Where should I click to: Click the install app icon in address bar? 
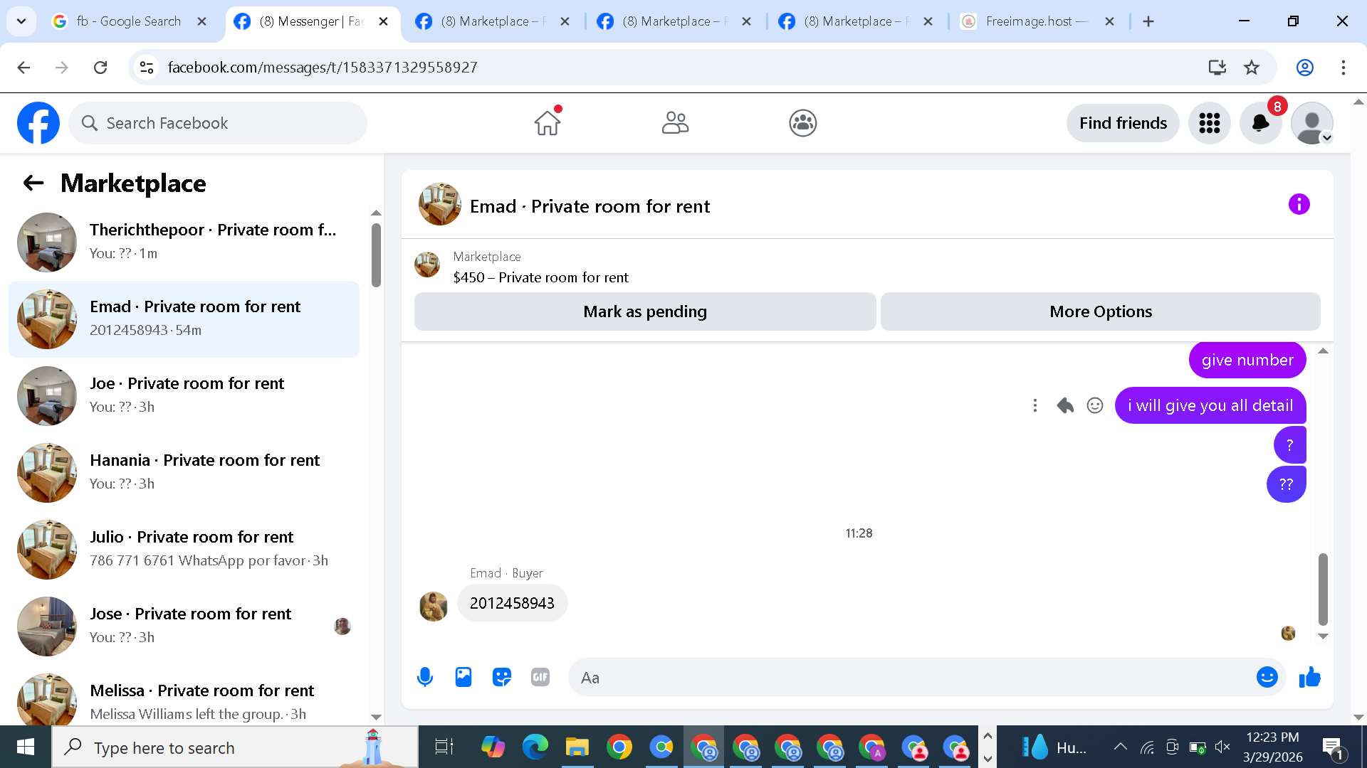pos(1217,68)
